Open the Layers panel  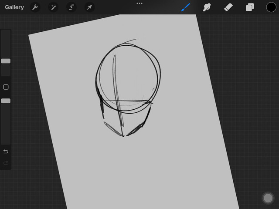coord(250,7)
